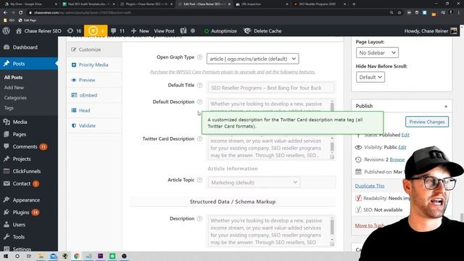Select All Posts submenu item
This screenshot has height=261, width=464.
(13, 78)
